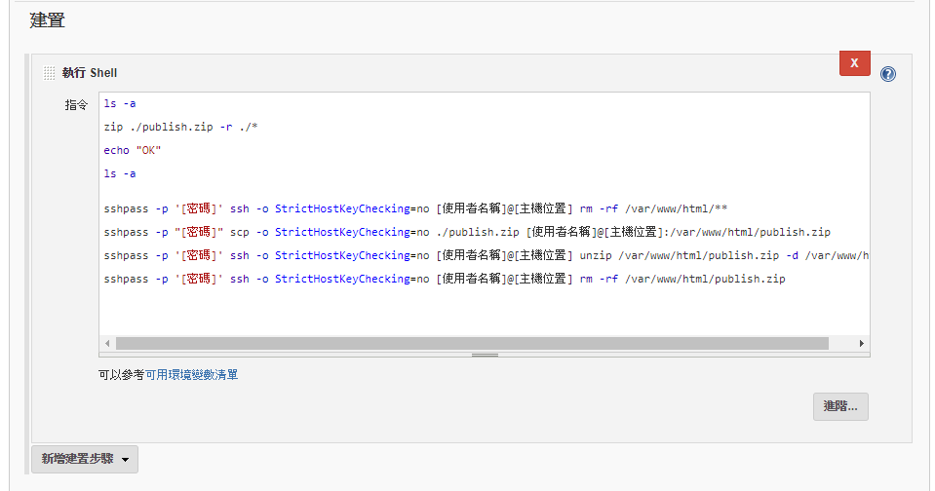935x491 pixels.
Task: Click the 指令 field label
Action: pos(76,105)
